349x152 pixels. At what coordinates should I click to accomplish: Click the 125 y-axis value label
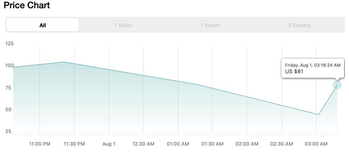(x=9, y=44)
